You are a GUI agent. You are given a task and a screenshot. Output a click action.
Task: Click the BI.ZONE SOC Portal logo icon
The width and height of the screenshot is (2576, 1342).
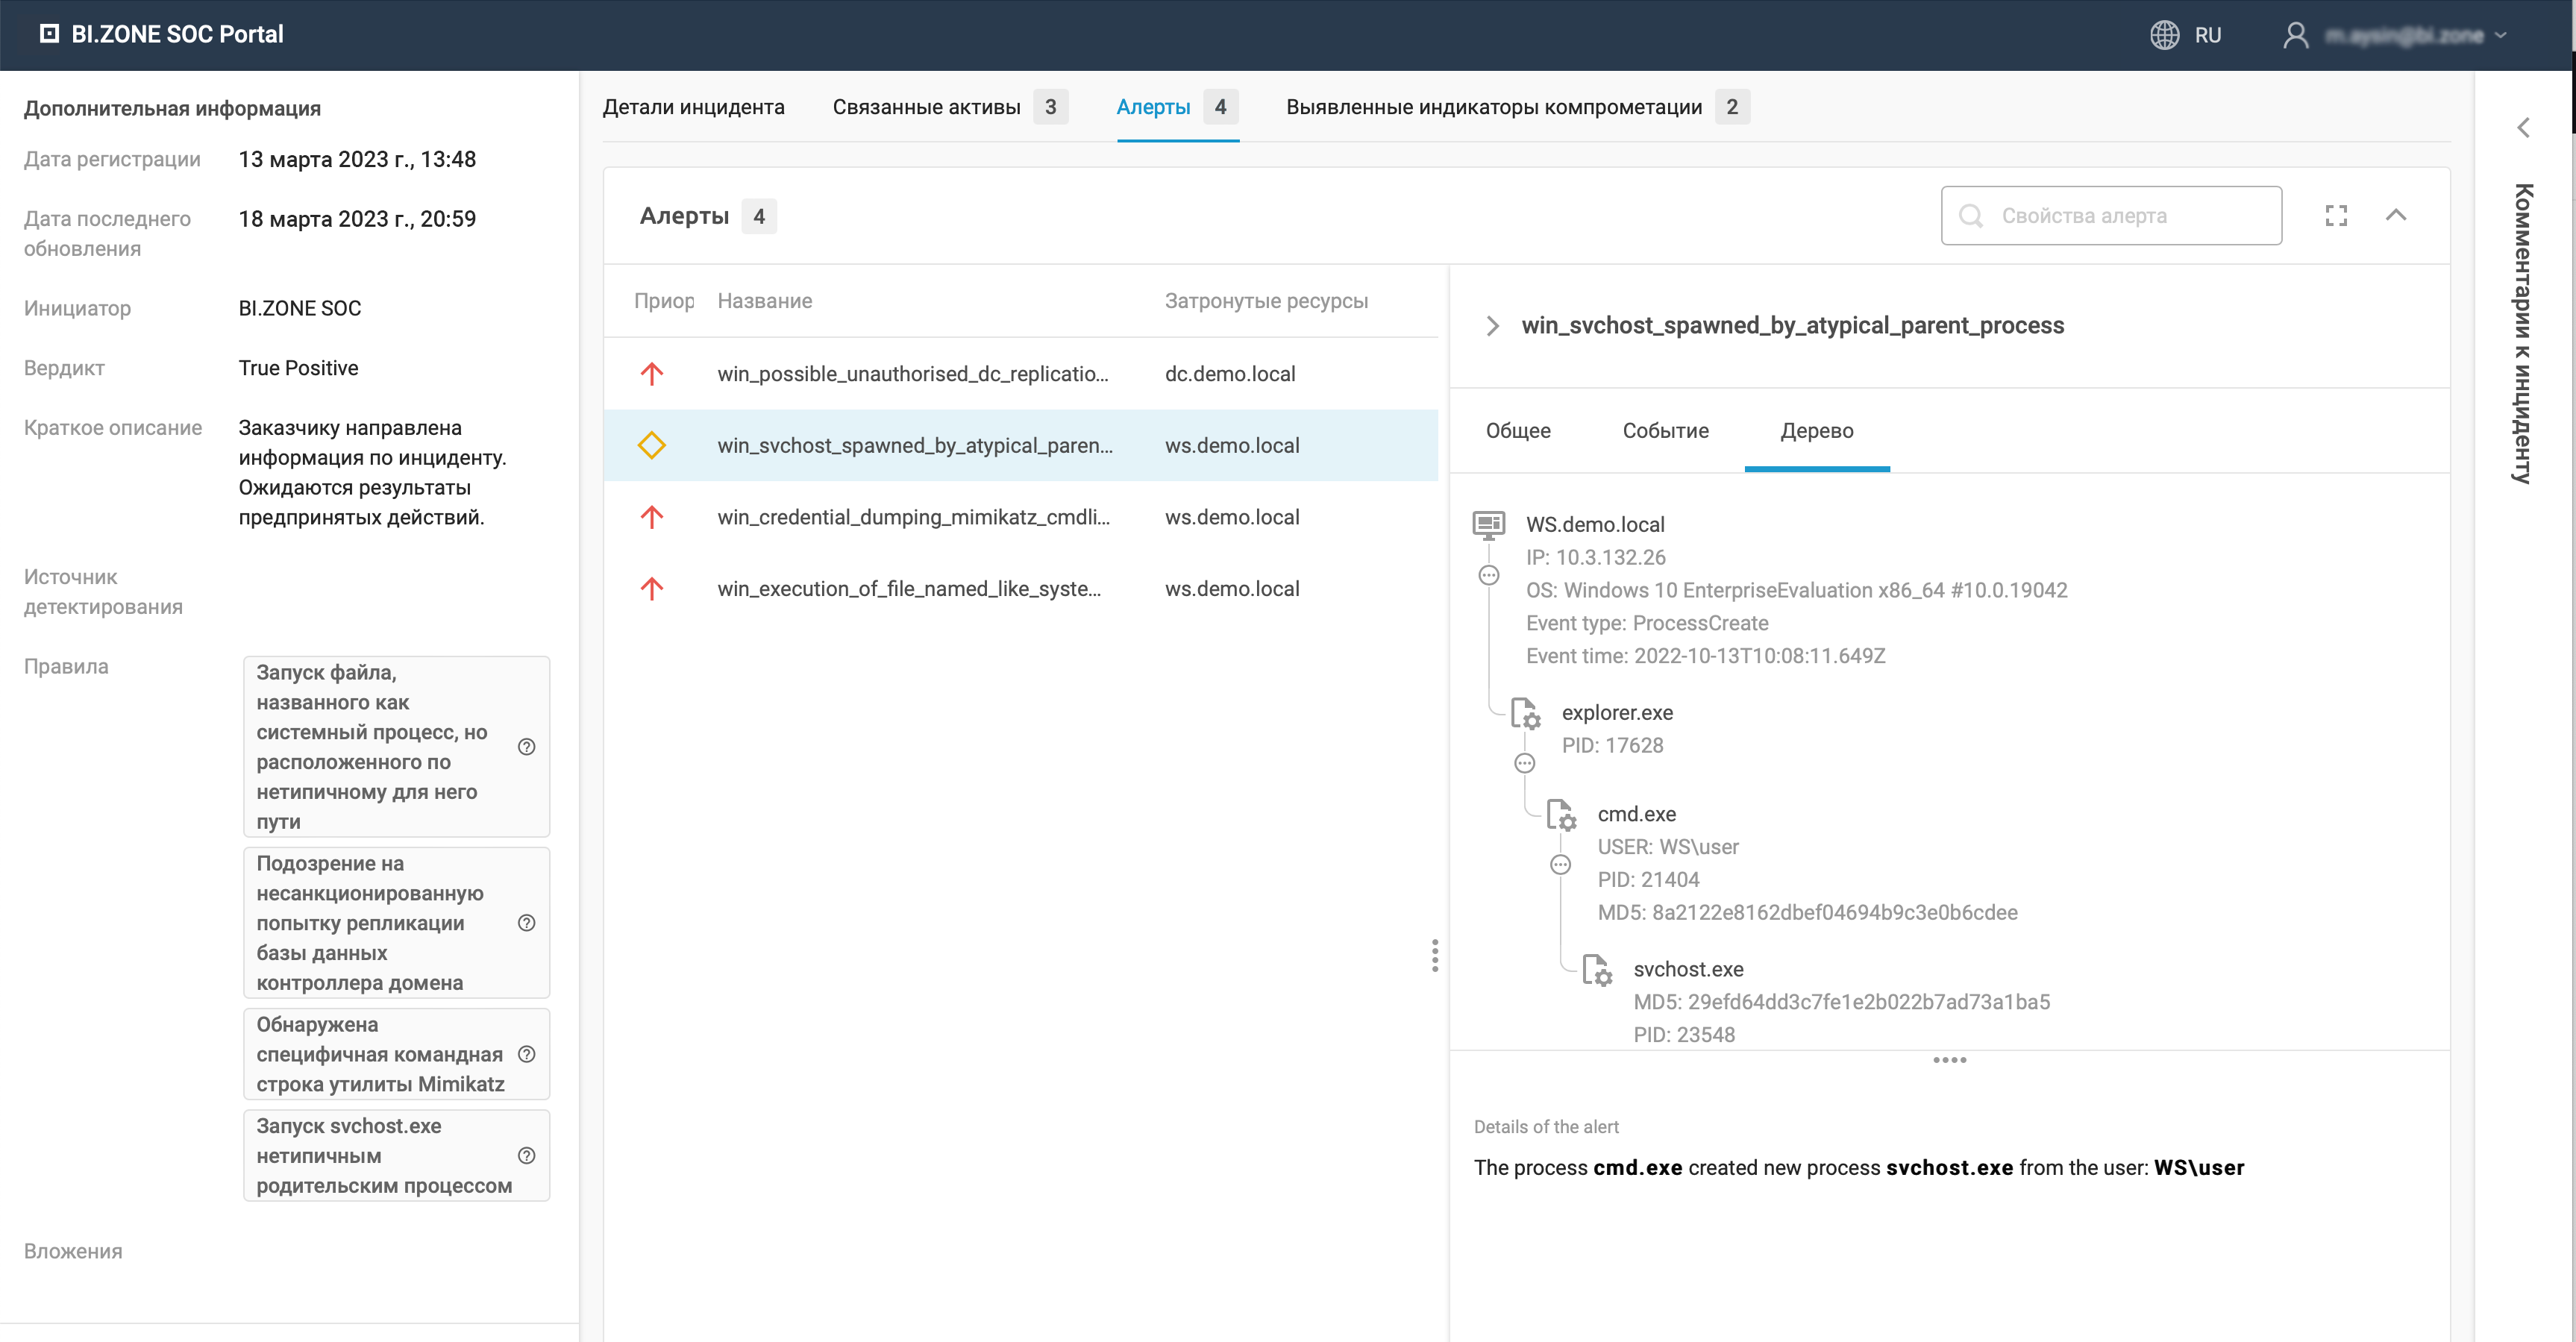tap(49, 34)
